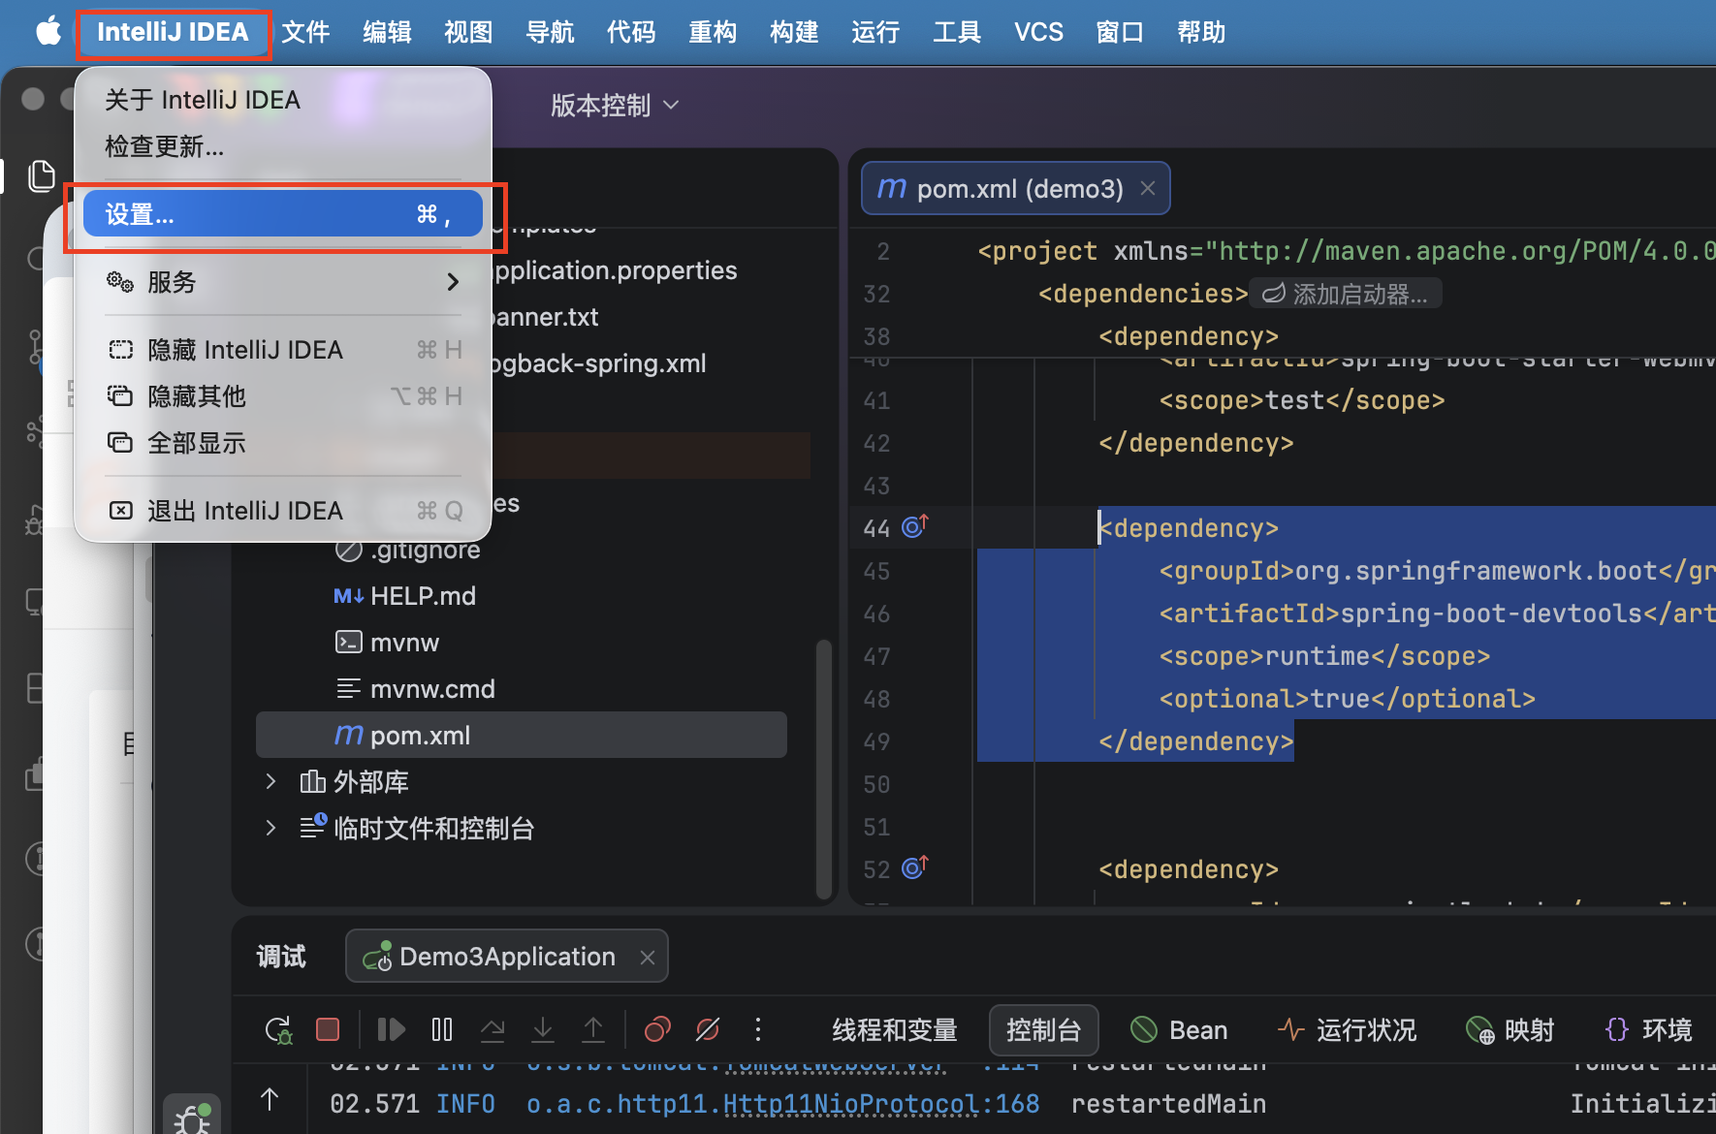This screenshot has width=1716, height=1134.
Task: Open the IntelliJ IDEA application menu
Action: [173, 32]
